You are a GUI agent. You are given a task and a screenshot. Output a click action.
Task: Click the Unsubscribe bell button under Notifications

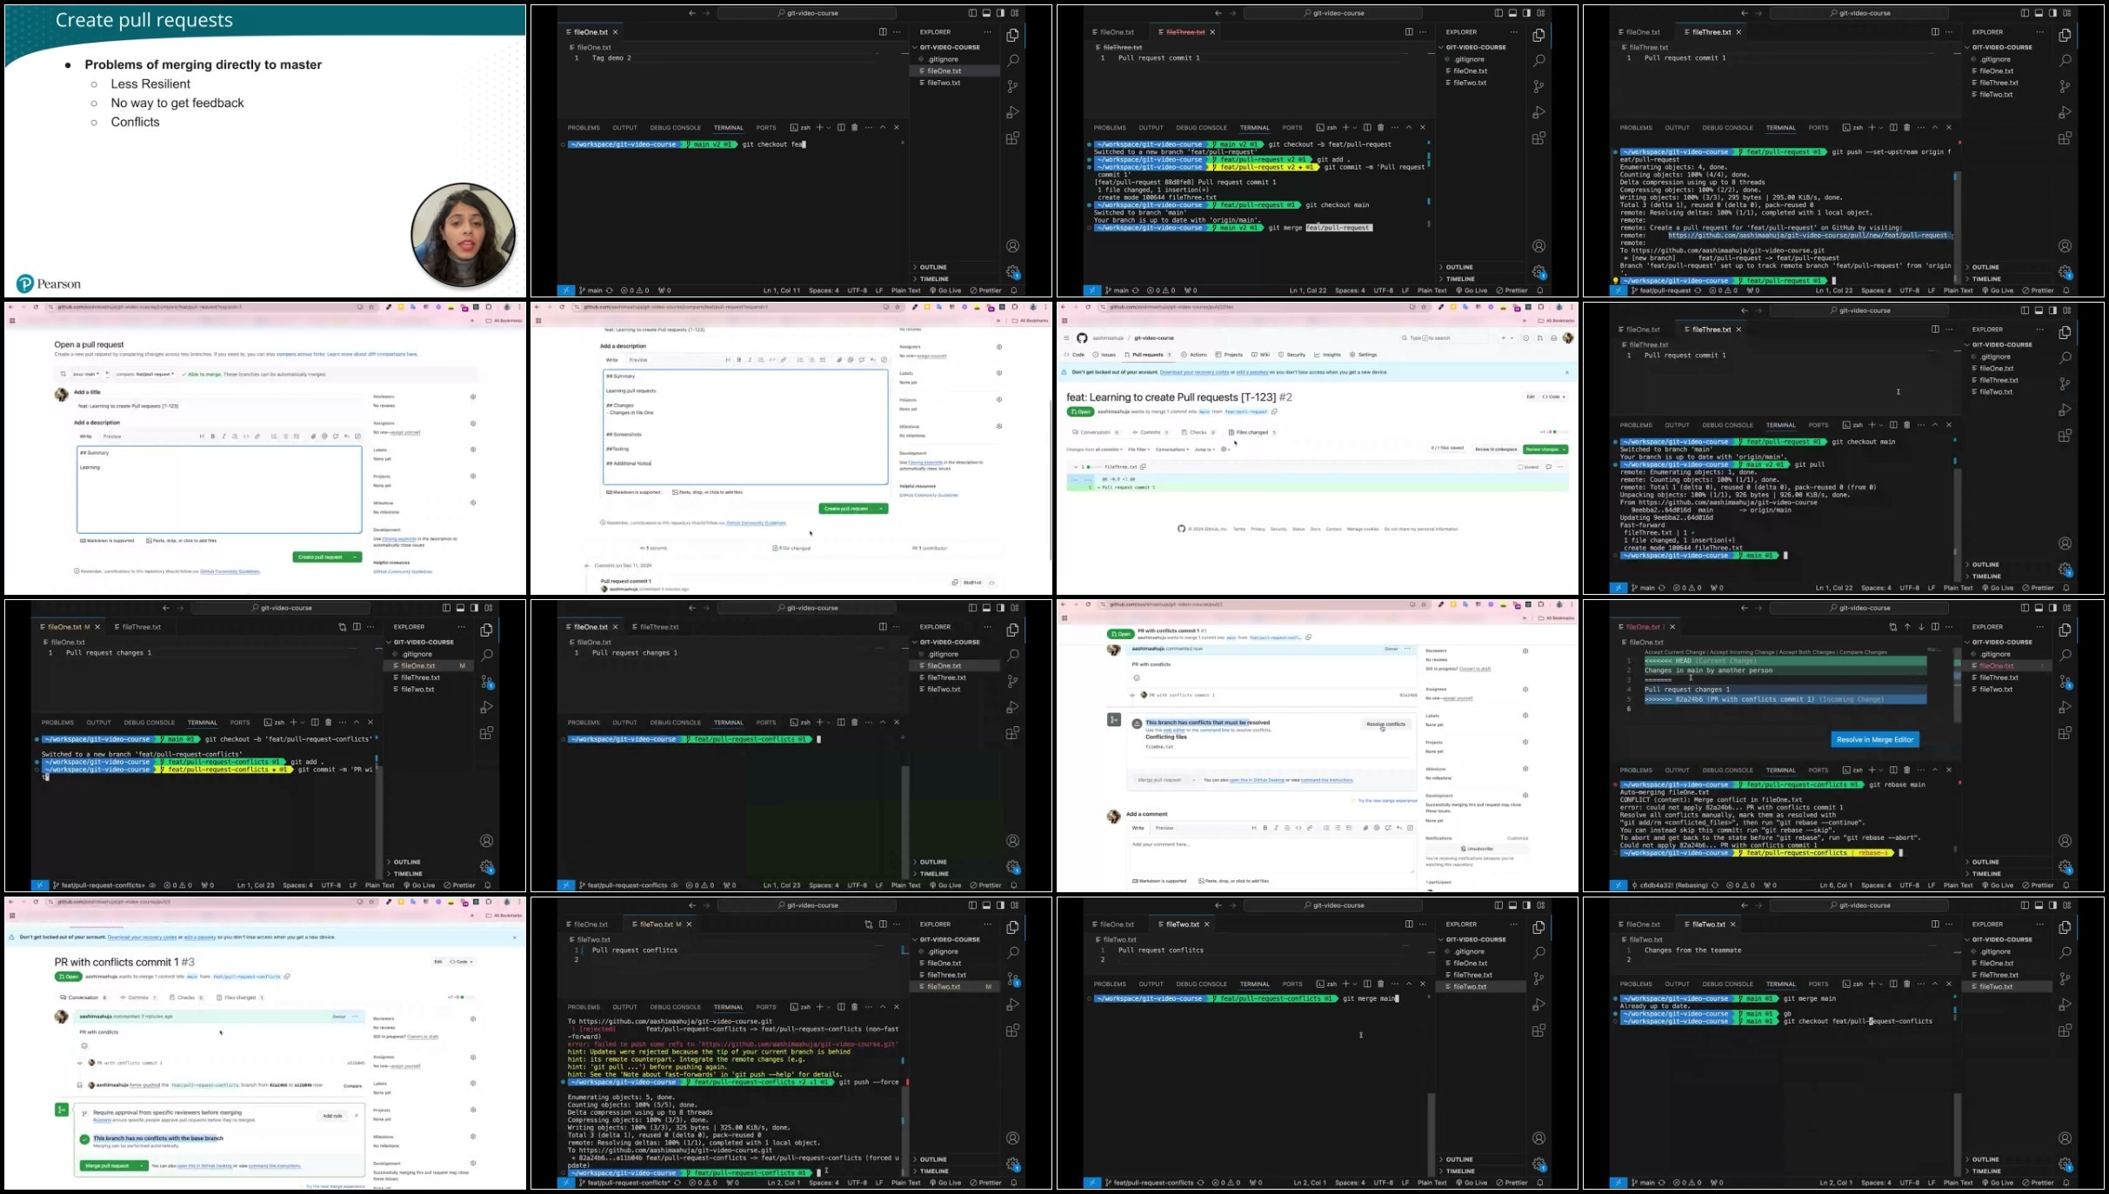coord(1477,848)
